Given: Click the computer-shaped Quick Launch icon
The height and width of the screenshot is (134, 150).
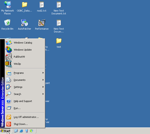Looking at the screenshot, I should point(26,131).
